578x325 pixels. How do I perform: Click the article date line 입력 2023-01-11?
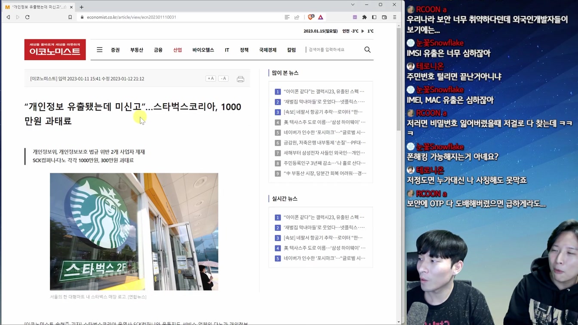pos(87,79)
